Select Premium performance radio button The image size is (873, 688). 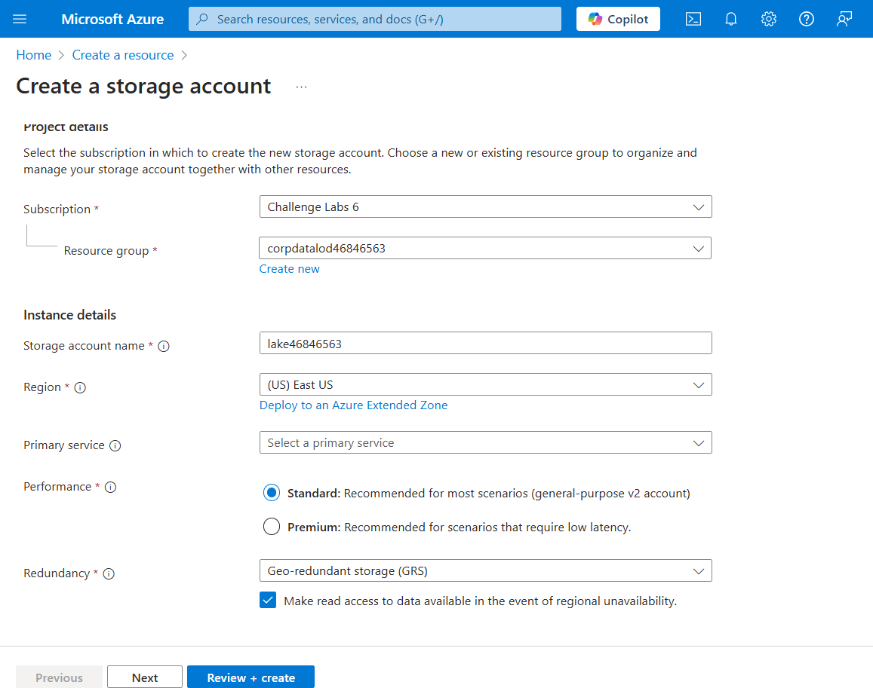[272, 527]
